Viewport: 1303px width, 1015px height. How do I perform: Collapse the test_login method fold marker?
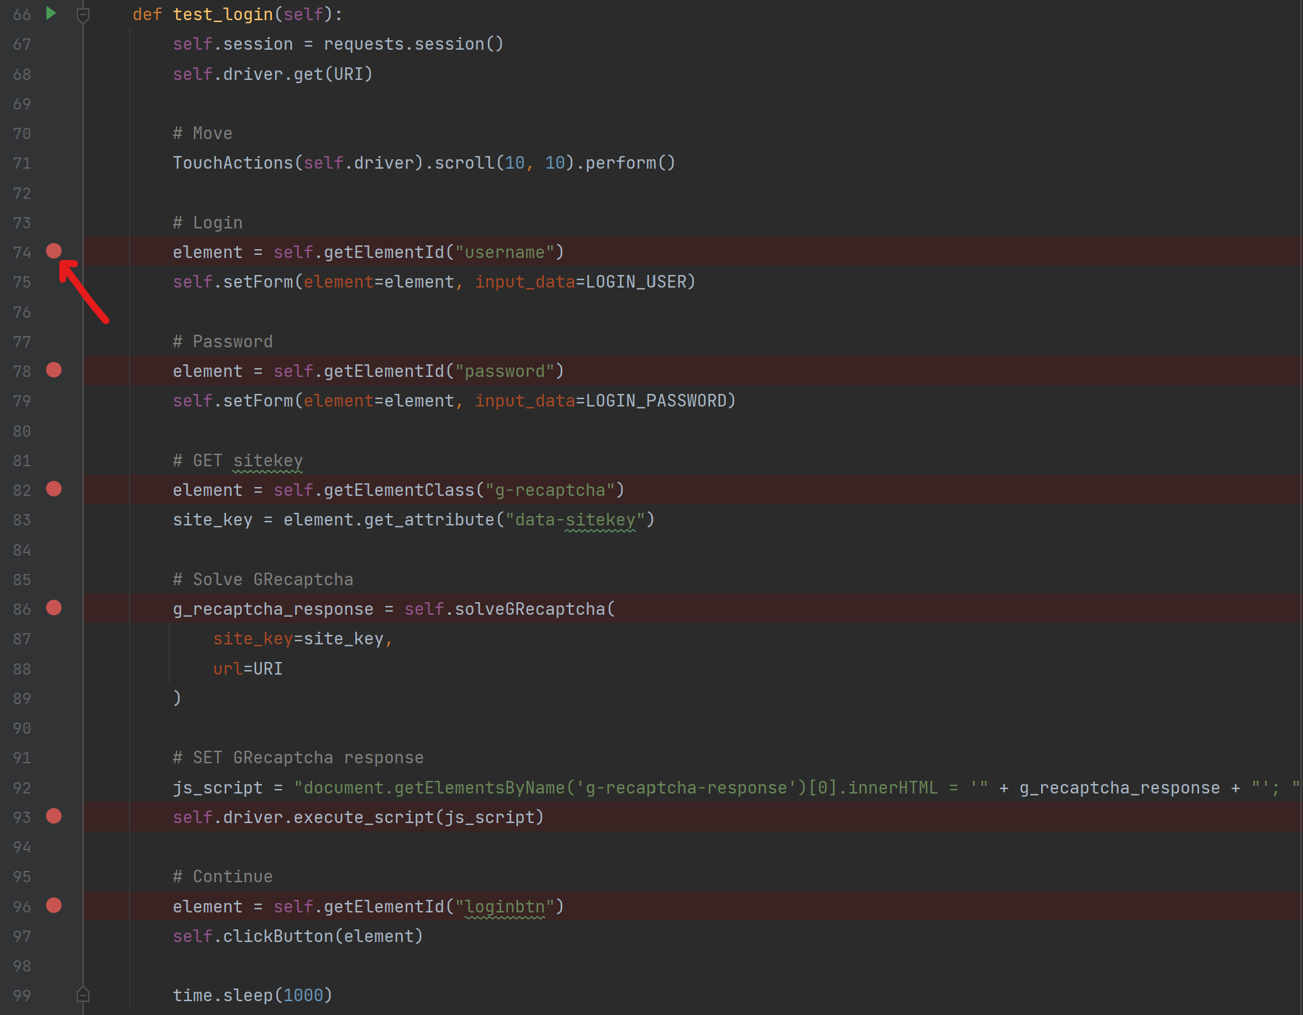(x=82, y=14)
